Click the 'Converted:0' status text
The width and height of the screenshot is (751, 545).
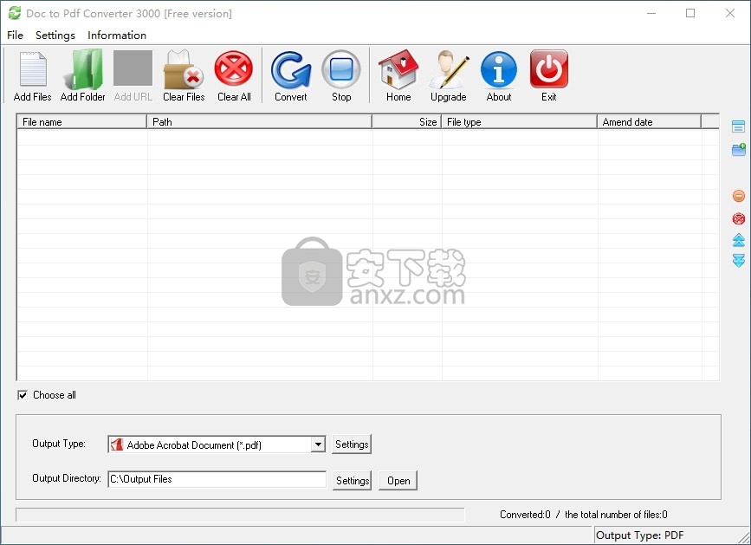click(x=525, y=515)
